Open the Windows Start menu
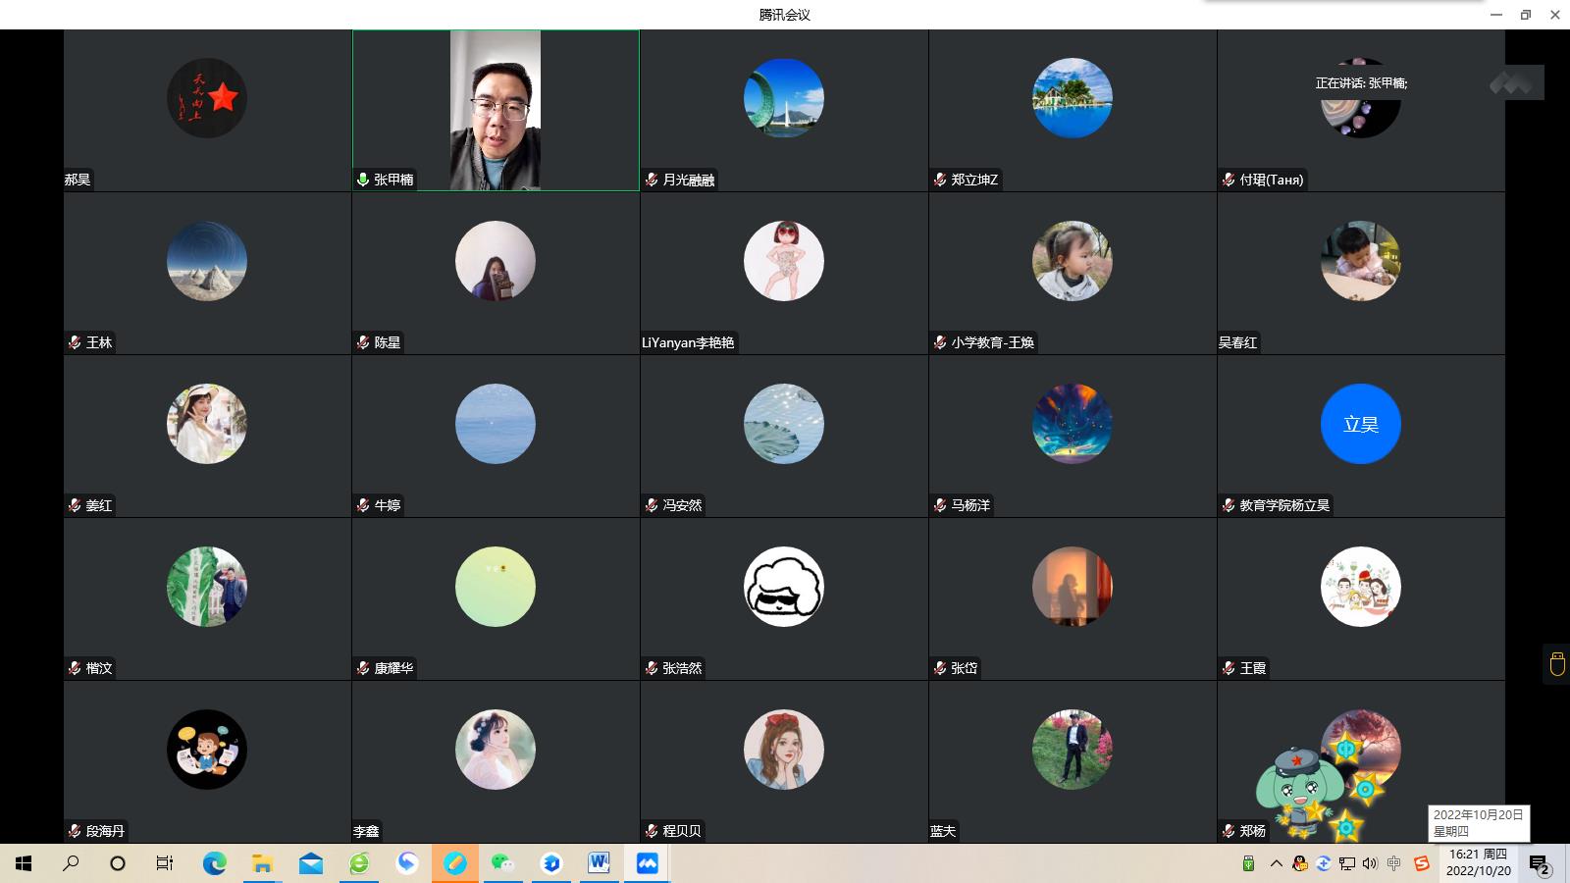 click(x=24, y=863)
